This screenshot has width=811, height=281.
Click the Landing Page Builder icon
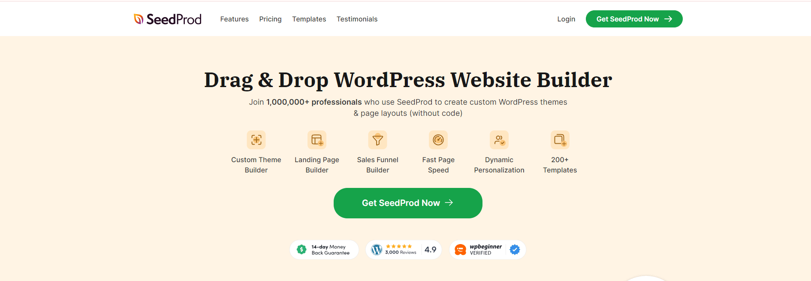pos(317,140)
